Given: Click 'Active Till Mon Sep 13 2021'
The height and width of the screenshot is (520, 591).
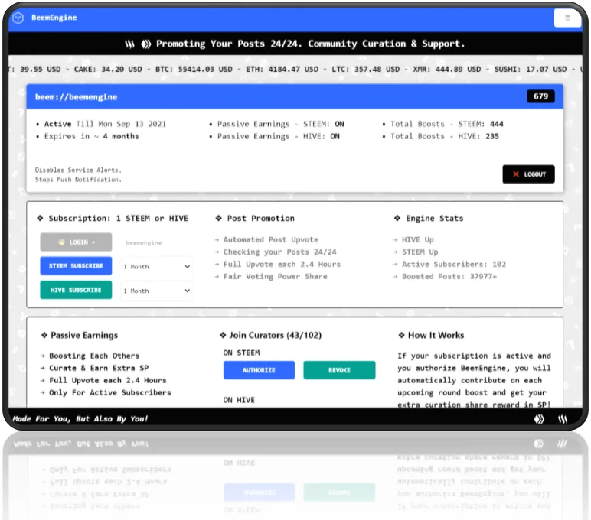Looking at the screenshot, I should (x=105, y=124).
